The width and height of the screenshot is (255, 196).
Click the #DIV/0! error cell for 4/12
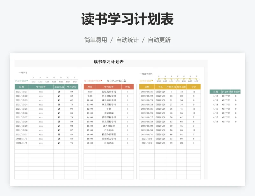[x=226, y=96]
